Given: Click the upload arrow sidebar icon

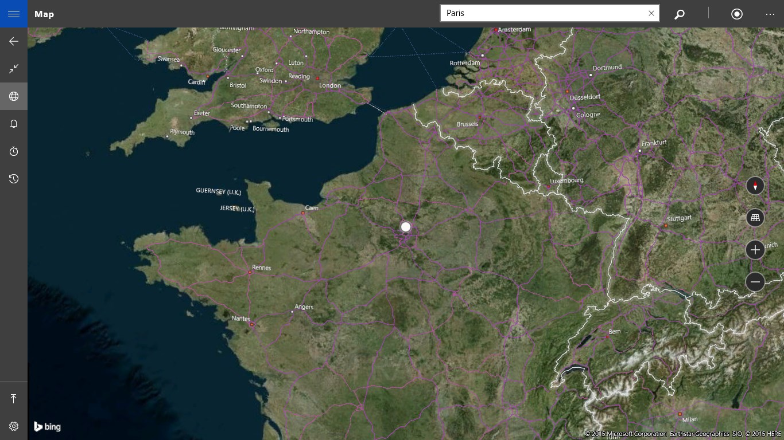Looking at the screenshot, I should click(14, 399).
